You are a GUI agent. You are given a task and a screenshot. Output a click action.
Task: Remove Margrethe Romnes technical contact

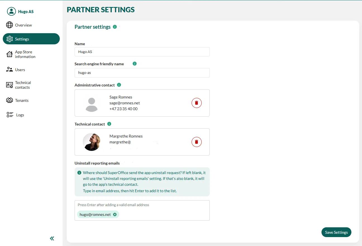pyautogui.click(x=196, y=142)
